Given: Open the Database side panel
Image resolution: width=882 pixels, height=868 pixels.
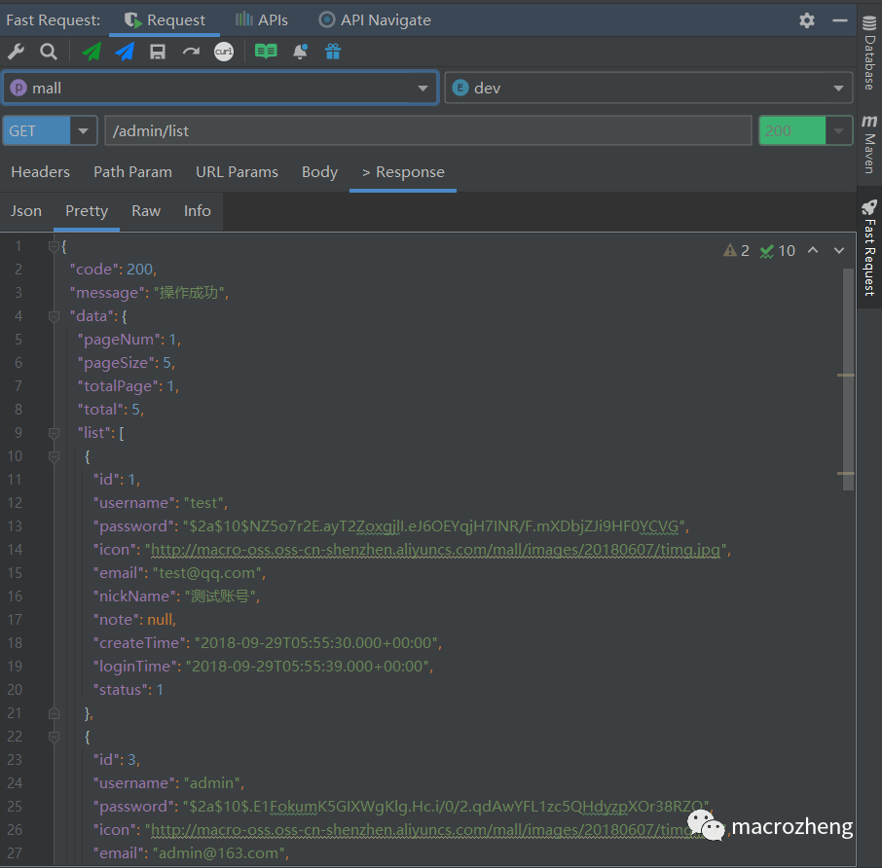Looking at the screenshot, I should (x=869, y=53).
